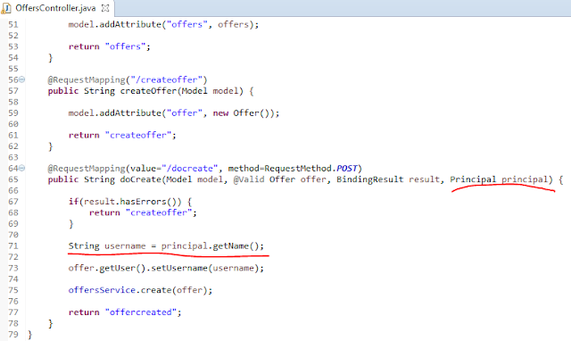Click return "offers" on line 53

click(x=109, y=46)
